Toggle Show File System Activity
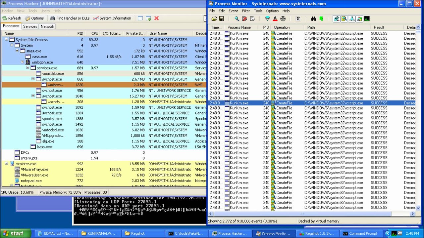424x238 pixels. pos(344,19)
